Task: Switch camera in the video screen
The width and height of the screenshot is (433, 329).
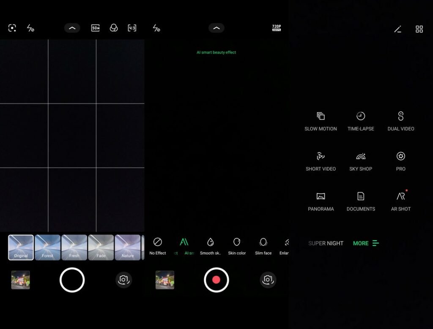Action: [268, 280]
